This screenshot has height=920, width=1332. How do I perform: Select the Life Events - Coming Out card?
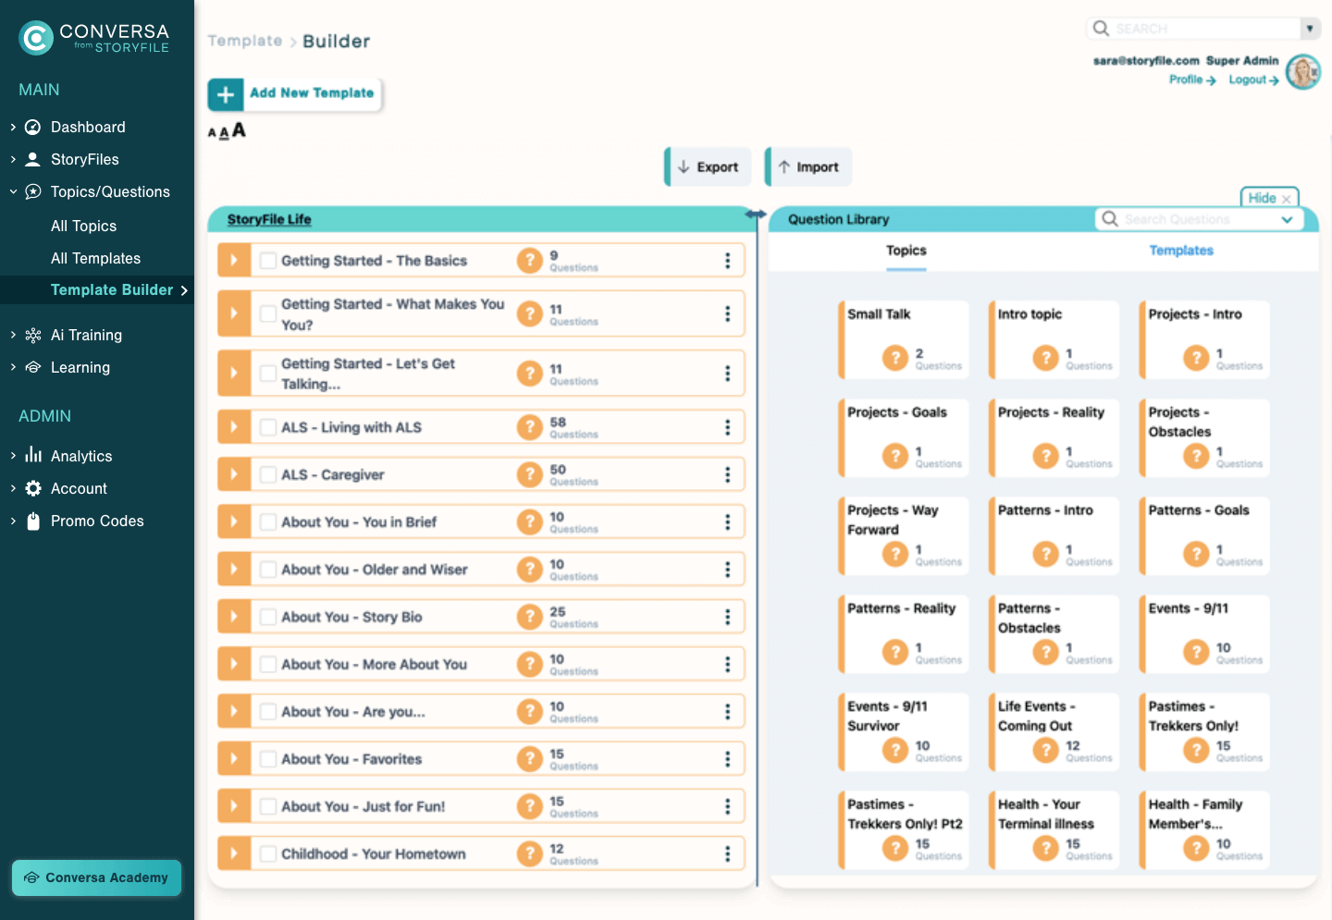pyautogui.click(x=1054, y=732)
